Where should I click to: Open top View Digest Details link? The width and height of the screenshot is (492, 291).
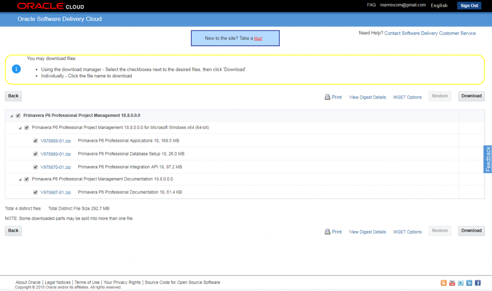point(368,98)
